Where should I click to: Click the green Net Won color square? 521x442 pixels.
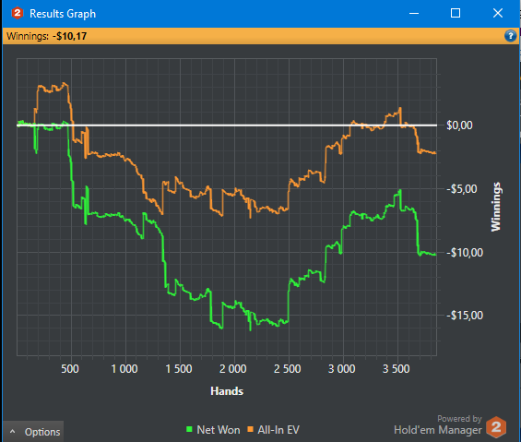tap(189, 429)
